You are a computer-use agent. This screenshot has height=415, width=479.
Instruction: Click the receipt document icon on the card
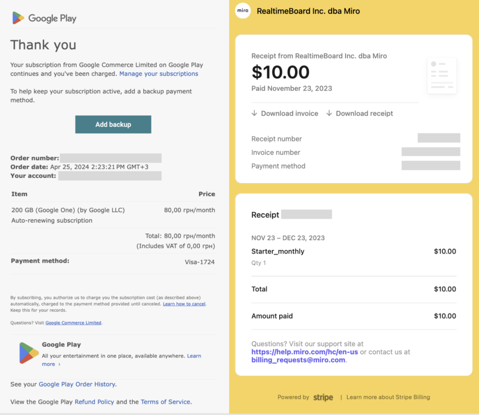[x=442, y=75]
